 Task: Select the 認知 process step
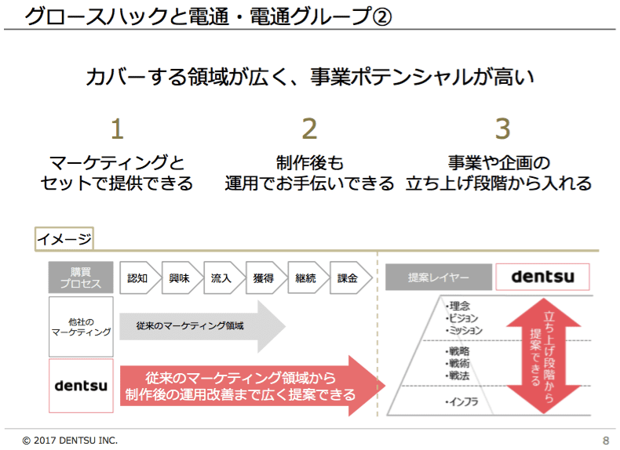tap(140, 278)
